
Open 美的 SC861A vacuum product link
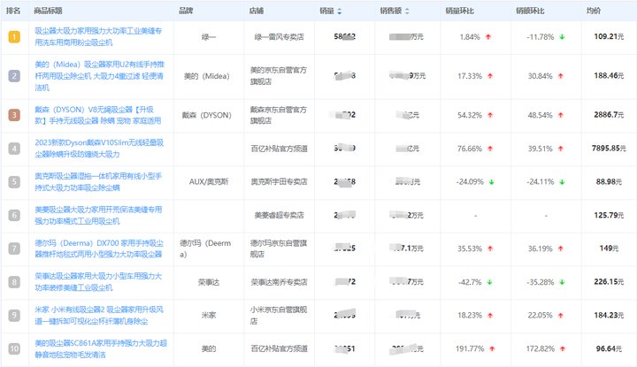(101, 348)
